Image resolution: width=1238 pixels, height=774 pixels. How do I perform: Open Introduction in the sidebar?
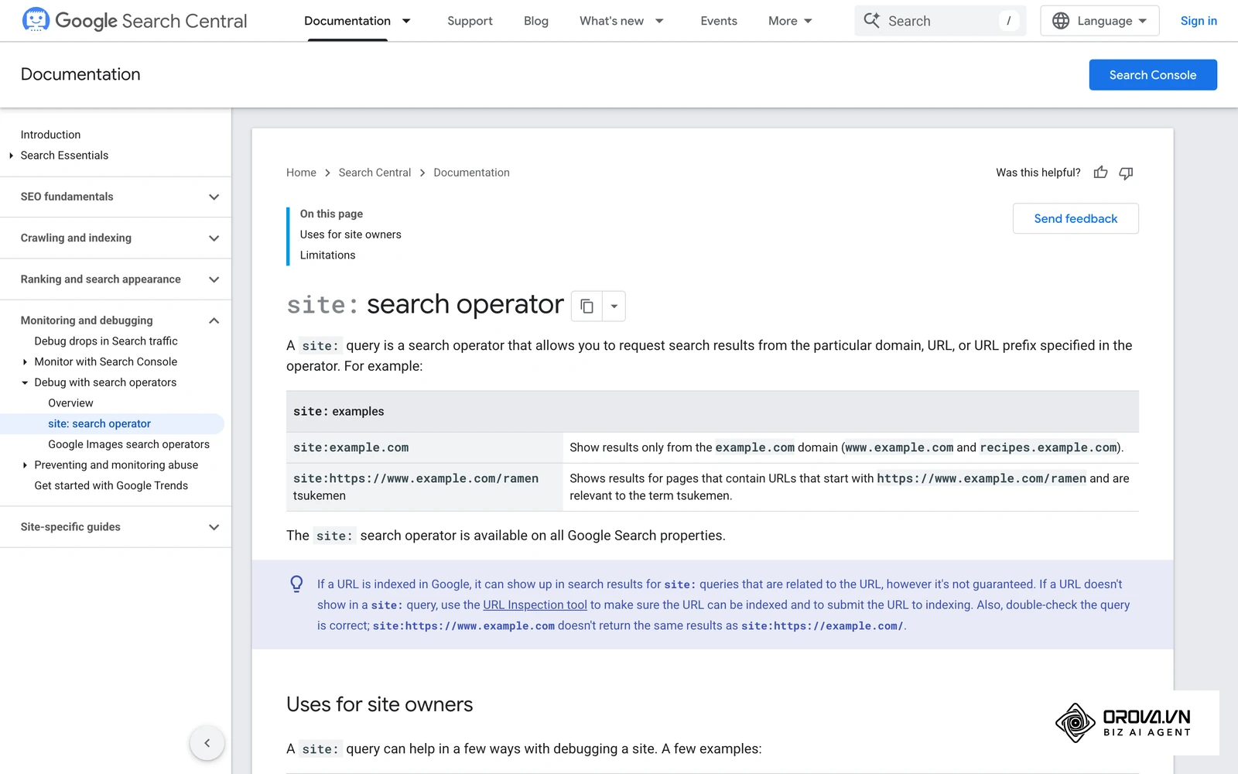click(x=50, y=135)
